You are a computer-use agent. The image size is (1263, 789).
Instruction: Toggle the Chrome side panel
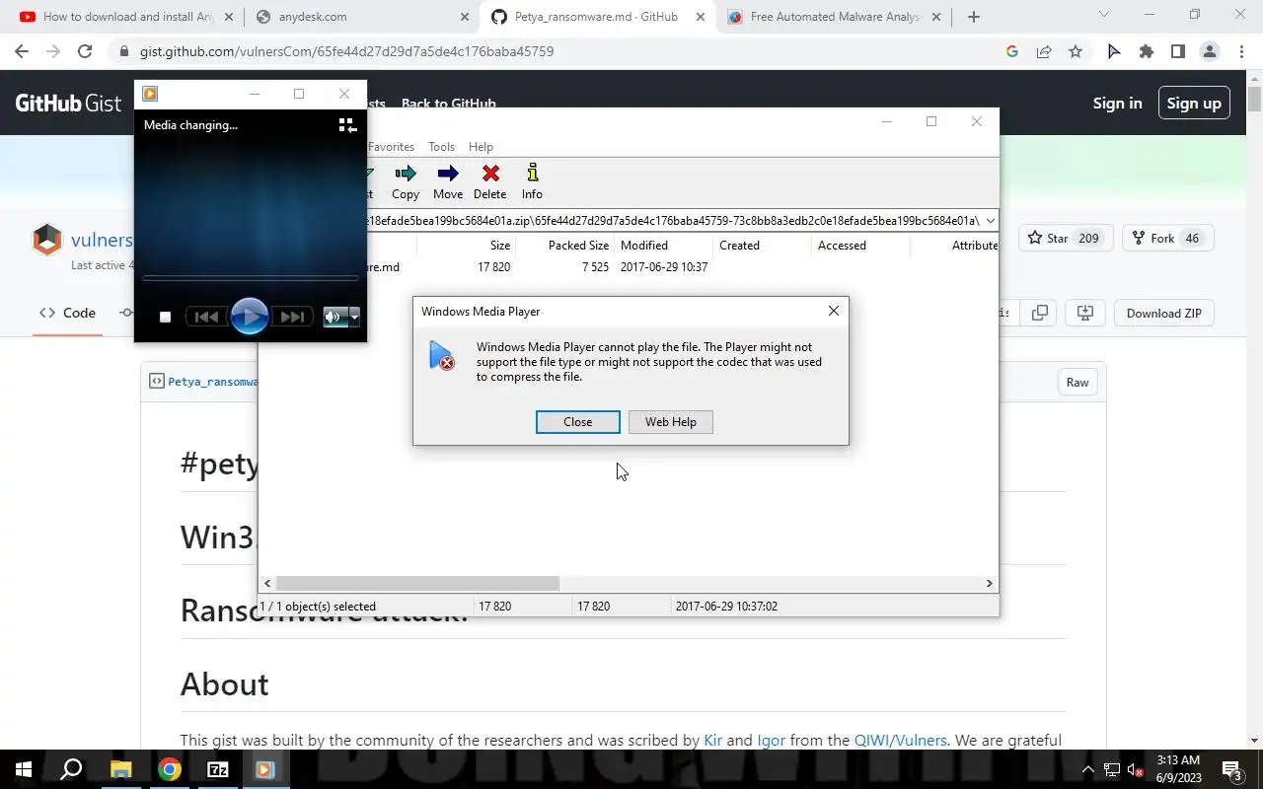1177,51
